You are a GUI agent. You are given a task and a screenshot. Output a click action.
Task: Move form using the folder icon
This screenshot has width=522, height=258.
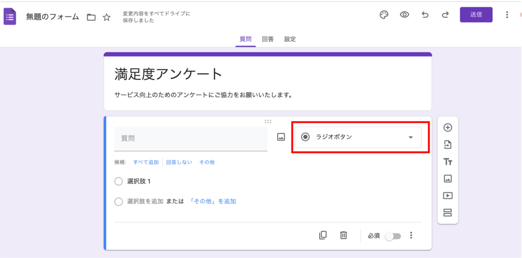coord(91,17)
